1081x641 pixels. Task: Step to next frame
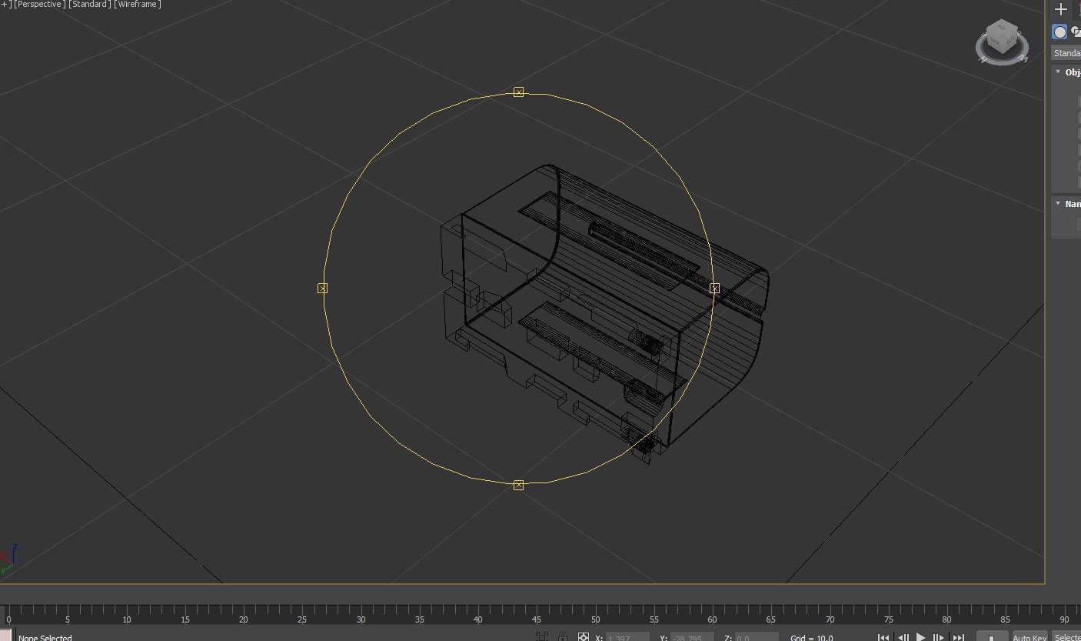(x=939, y=637)
